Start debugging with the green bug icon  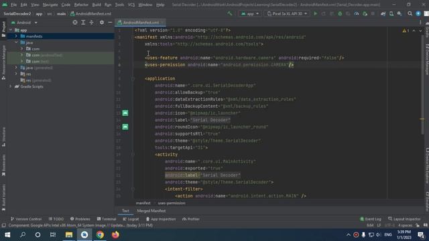(x=340, y=13)
